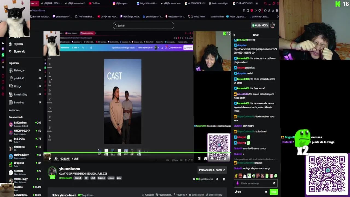This screenshot has width=350, height=197.
Task: Click the green Chat send button
Action: [273, 192]
